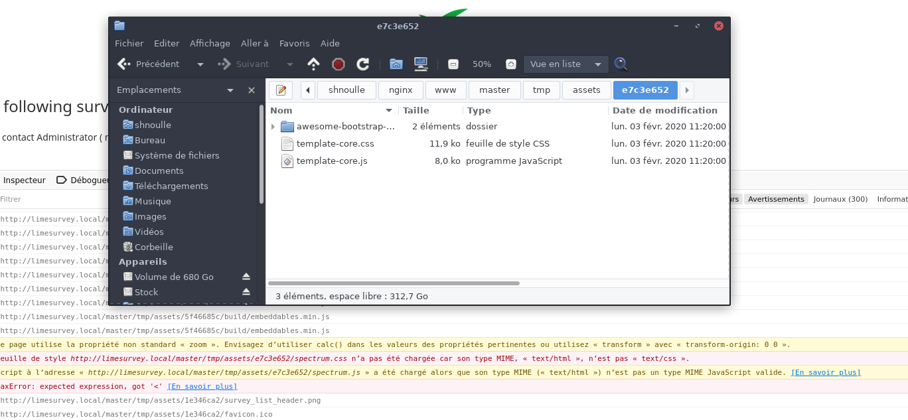The height and width of the screenshot is (420, 908).
Task: Open the Affichage menu
Action: (x=210, y=43)
